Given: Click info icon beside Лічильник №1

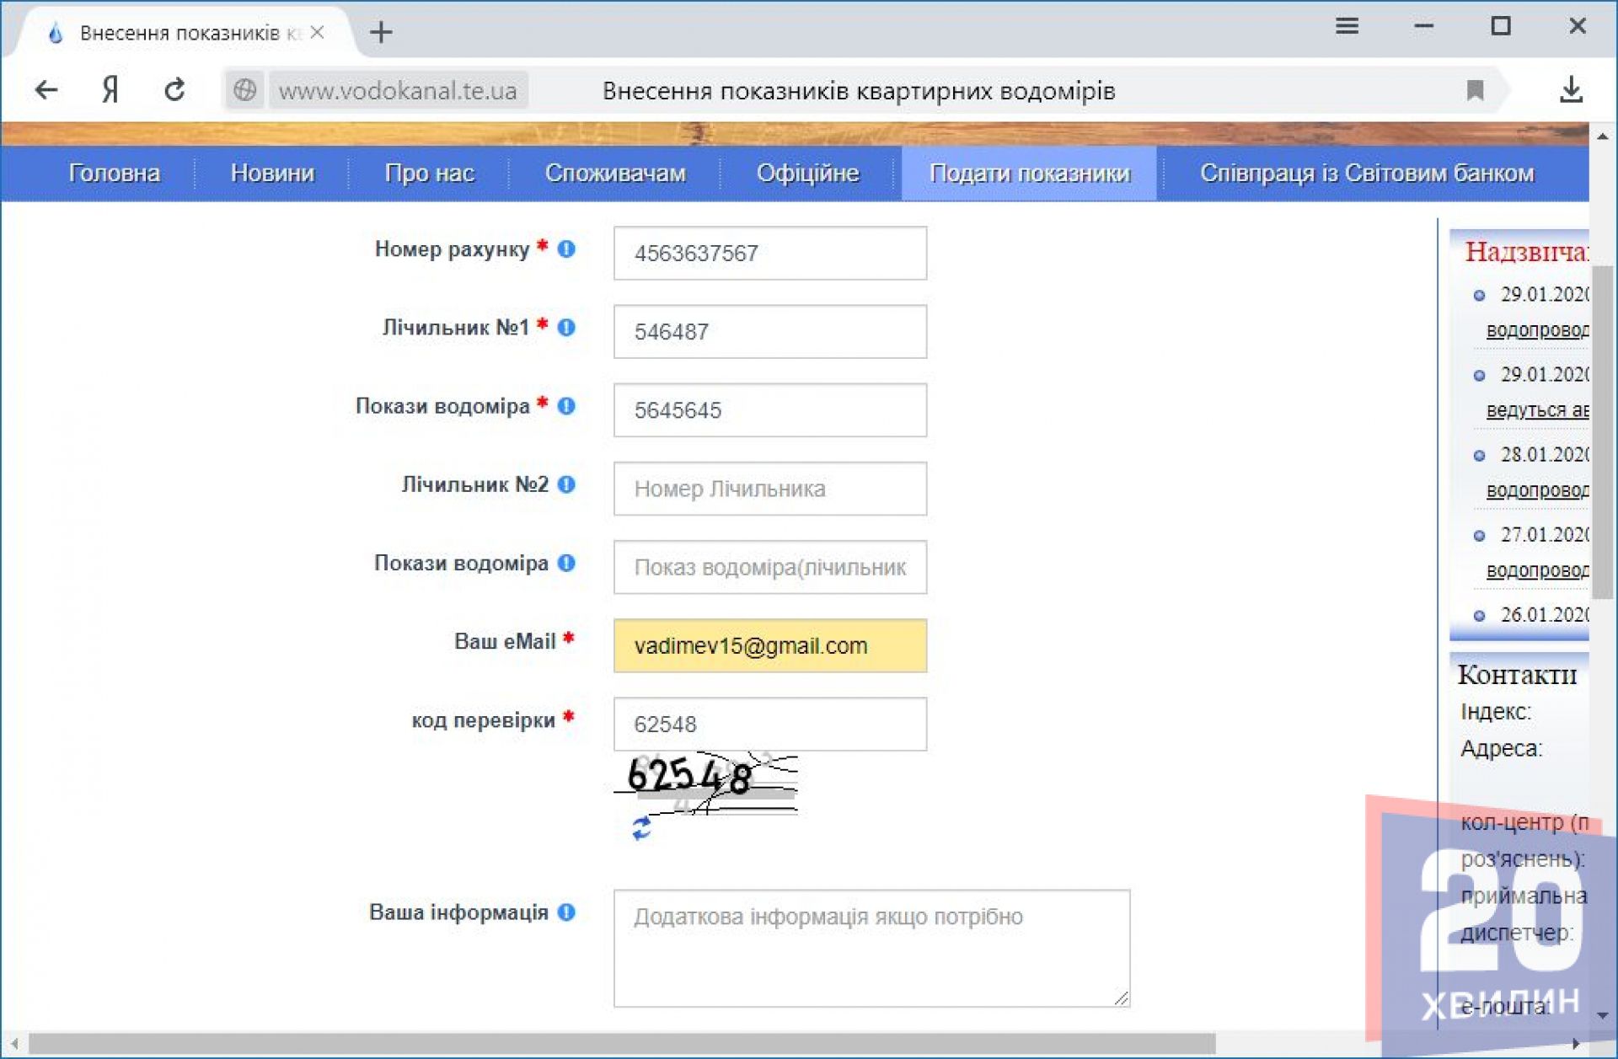Looking at the screenshot, I should (566, 328).
